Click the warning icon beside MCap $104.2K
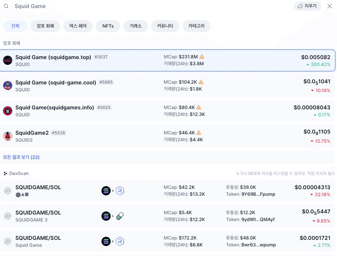337x256 pixels. tap(201, 82)
